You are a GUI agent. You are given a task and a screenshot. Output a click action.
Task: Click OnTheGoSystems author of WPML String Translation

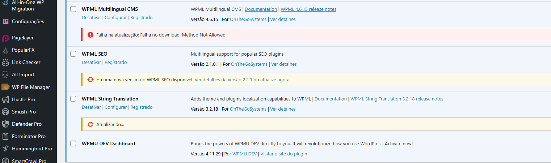tap(248, 109)
